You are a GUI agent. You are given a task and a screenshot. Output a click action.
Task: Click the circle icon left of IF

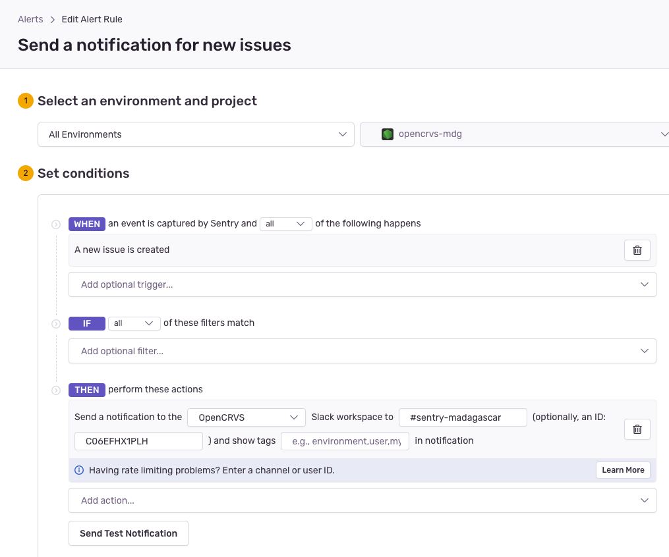56,323
